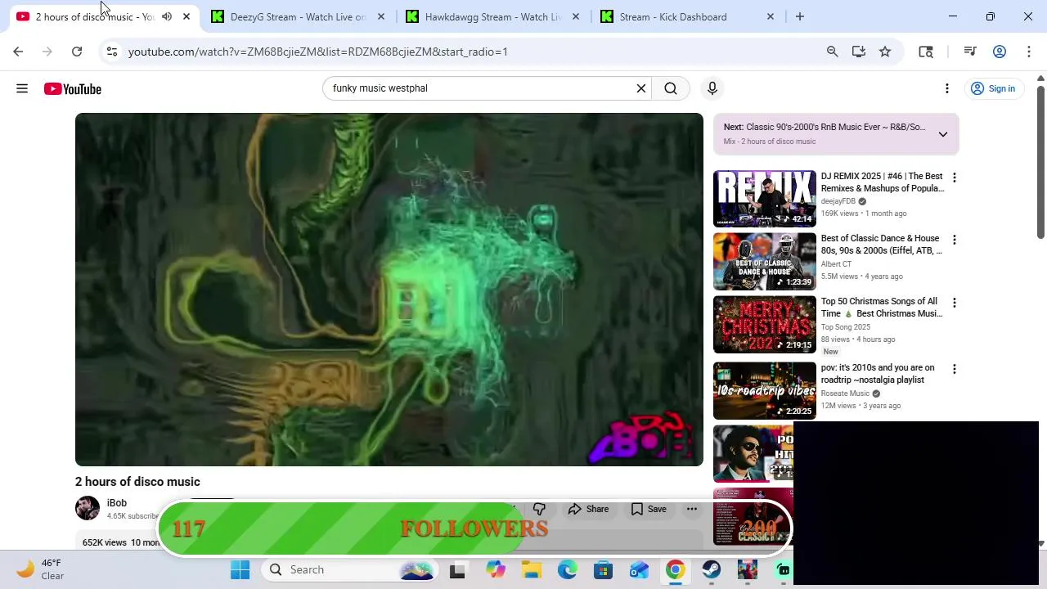Viewport: 1047px width, 589px height.
Task: Focus the browser address bar URL
Action: (317, 52)
